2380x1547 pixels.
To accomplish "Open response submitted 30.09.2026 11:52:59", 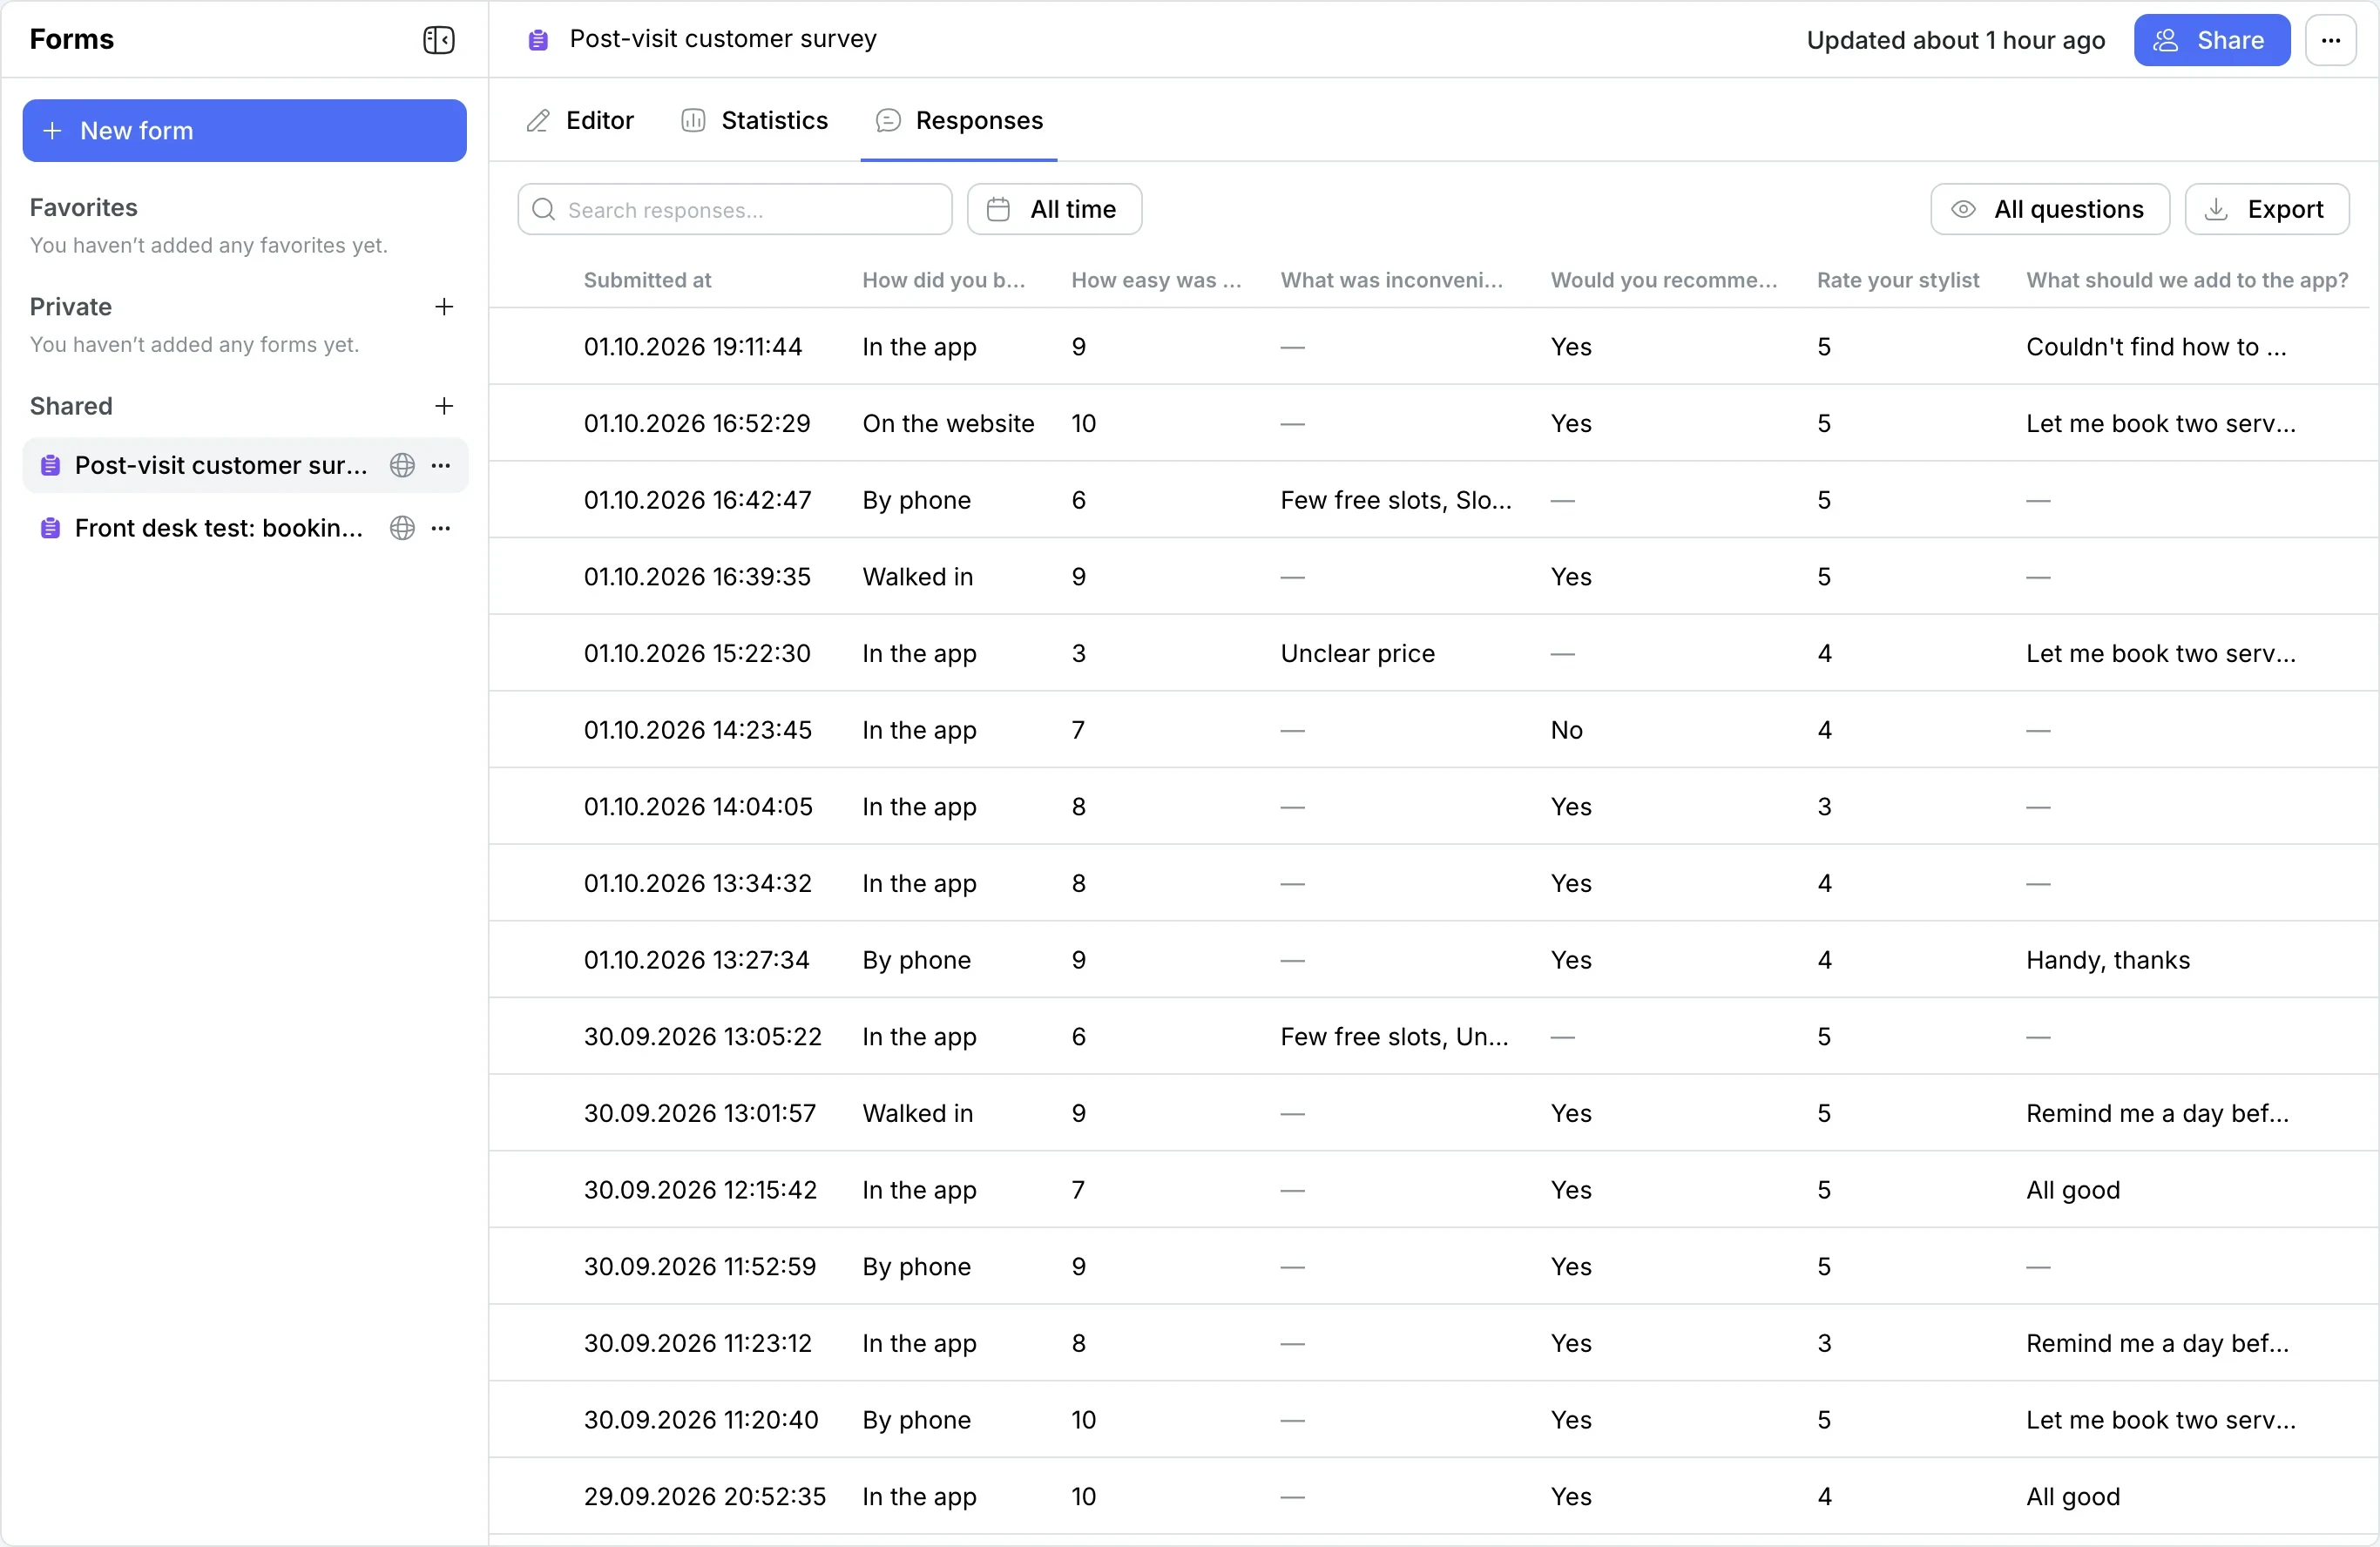I will 1434,1267.
